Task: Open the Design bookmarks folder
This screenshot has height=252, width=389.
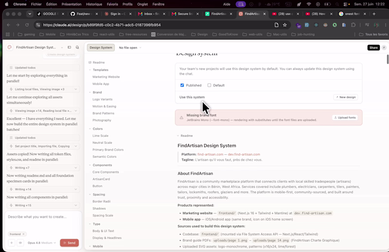Action: point(200,34)
